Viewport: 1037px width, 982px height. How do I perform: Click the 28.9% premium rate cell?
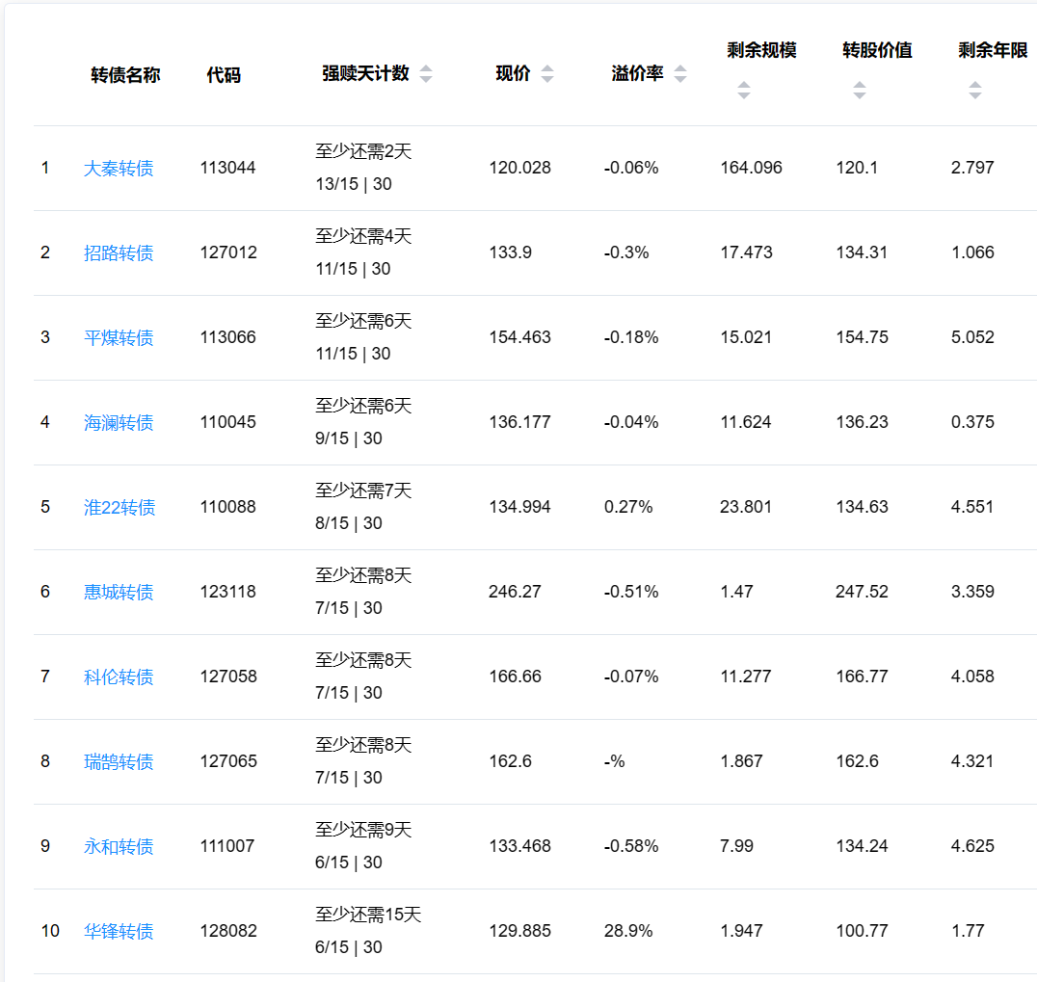pos(628,931)
